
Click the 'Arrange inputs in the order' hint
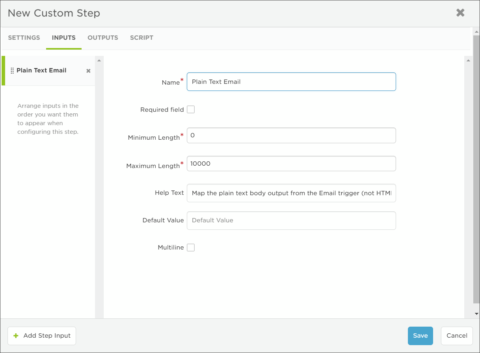(x=48, y=119)
